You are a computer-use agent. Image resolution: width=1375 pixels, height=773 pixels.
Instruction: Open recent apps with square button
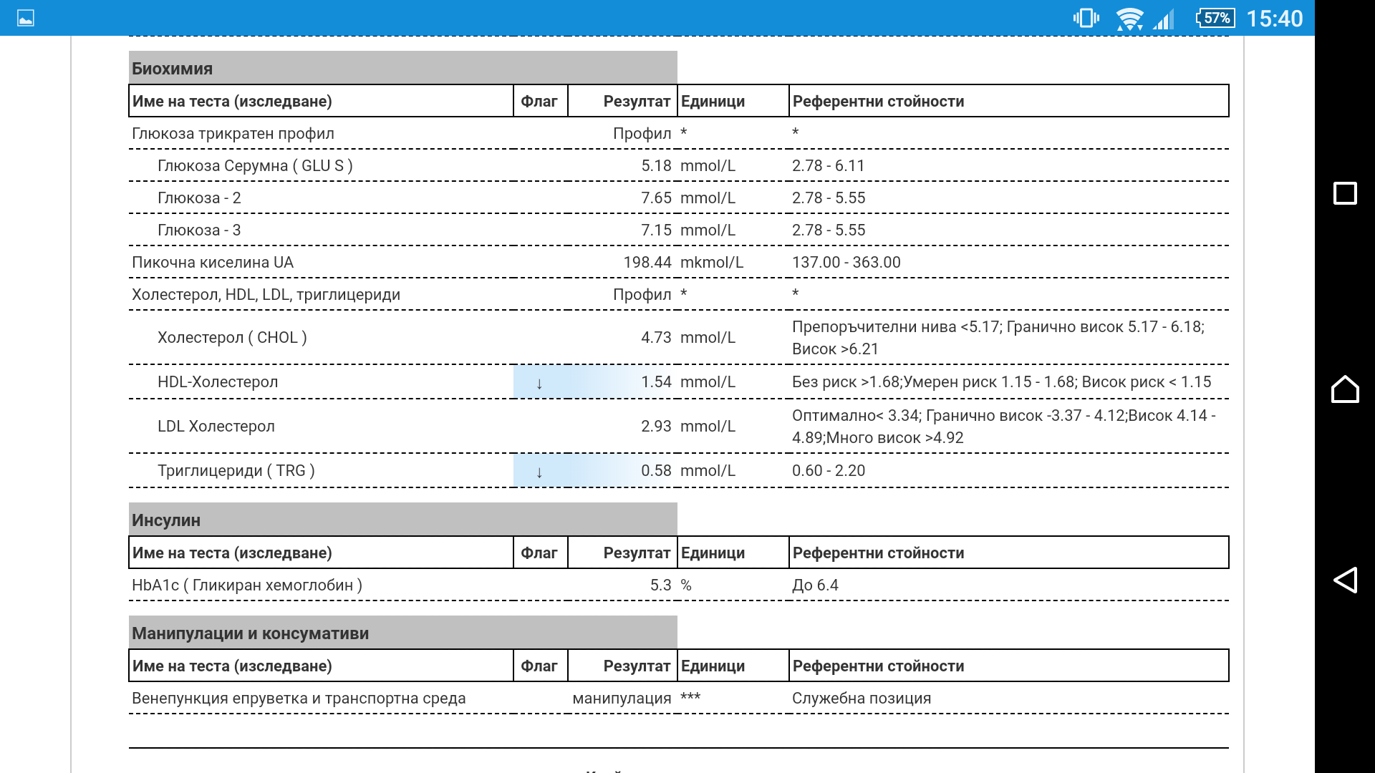pyautogui.click(x=1344, y=193)
